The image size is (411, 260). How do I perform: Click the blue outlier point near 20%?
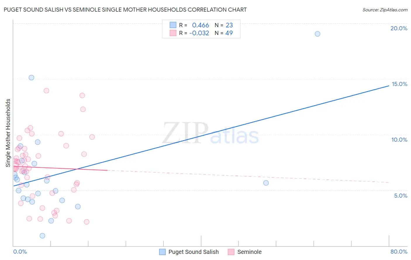pyautogui.click(x=317, y=34)
